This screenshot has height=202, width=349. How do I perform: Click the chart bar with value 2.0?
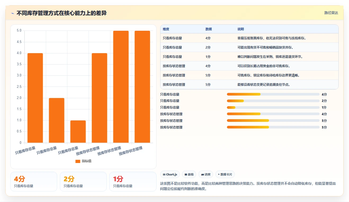tap(57, 120)
